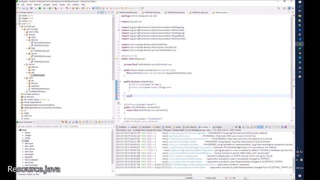Select item-boot in Boot Dashboard
Viewport: 320px width, 180px height.
(29, 143)
